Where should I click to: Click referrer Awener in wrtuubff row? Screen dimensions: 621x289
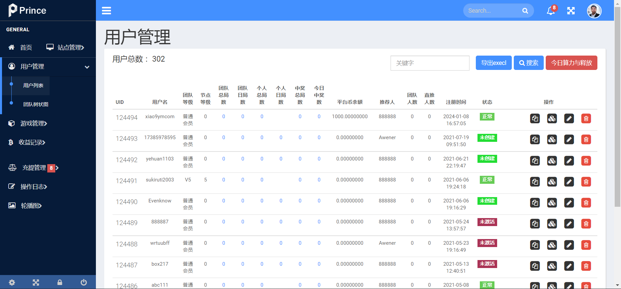point(387,243)
